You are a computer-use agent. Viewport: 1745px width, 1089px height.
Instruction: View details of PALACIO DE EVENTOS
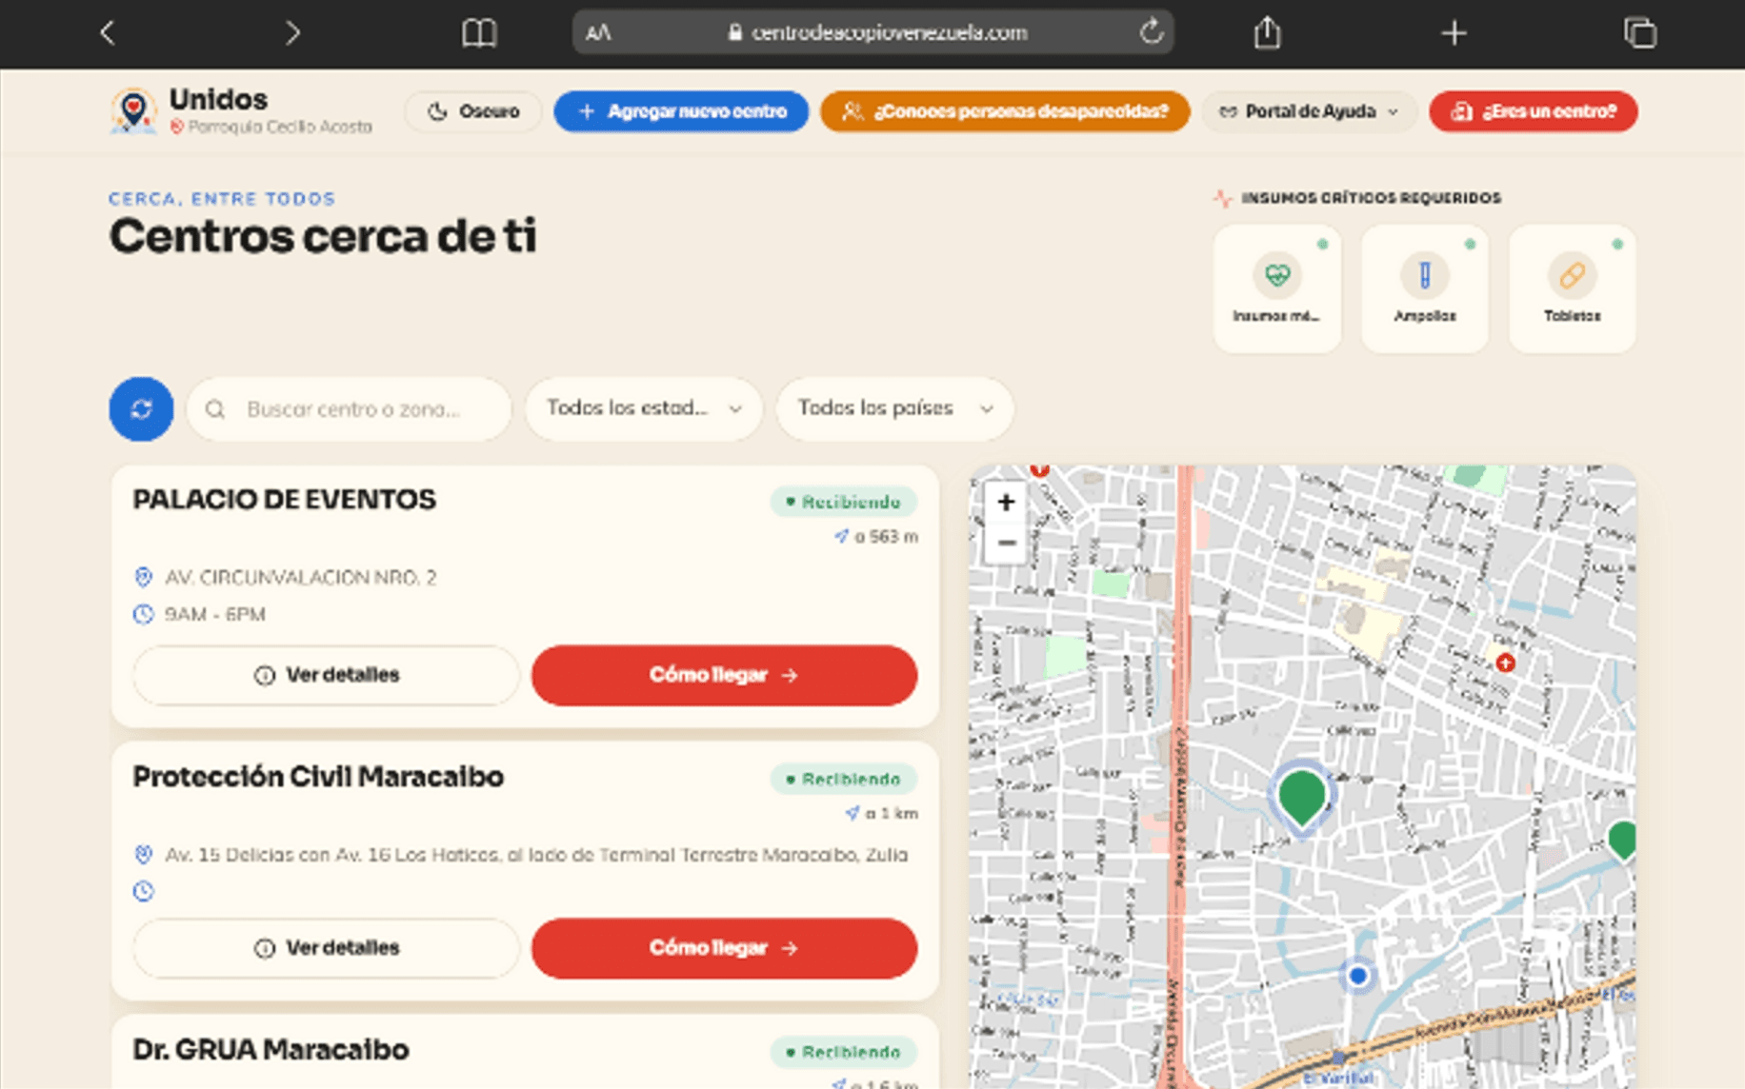(326, 675)
